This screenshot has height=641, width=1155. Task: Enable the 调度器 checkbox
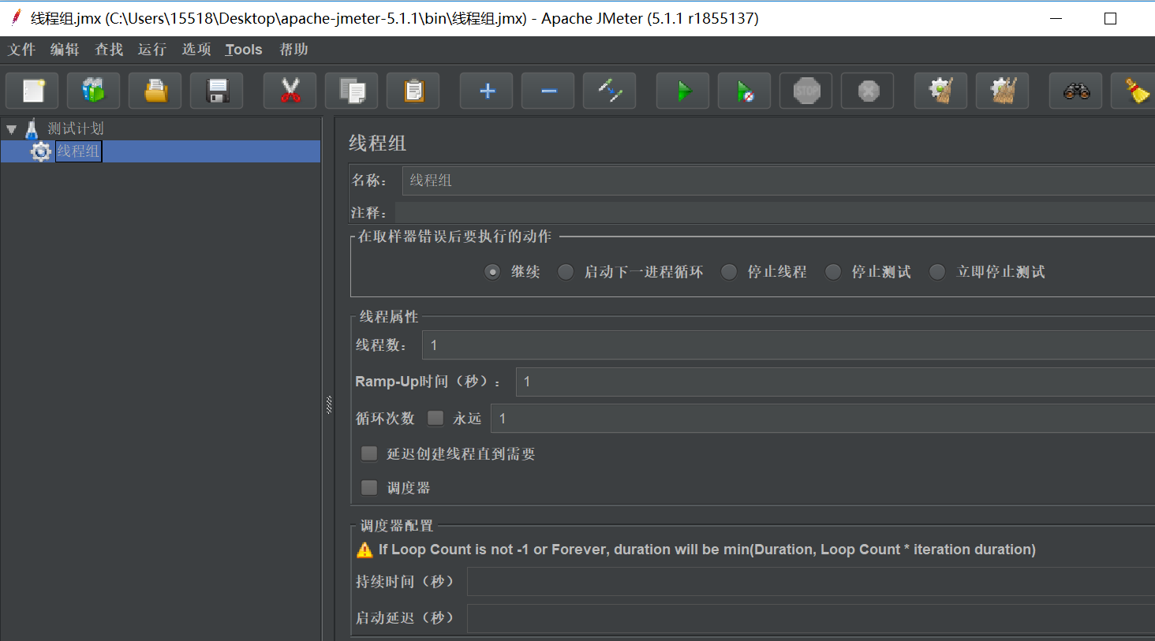pos(369,488)
